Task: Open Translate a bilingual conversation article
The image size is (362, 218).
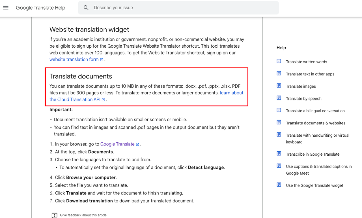Action: click(x=315, y=111)
